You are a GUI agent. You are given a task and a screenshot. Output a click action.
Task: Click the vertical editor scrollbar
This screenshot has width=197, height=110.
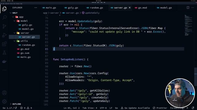(196, 77)
